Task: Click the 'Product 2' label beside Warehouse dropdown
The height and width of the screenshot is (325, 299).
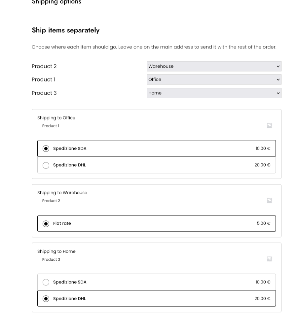Action: (x=44, y=66)
